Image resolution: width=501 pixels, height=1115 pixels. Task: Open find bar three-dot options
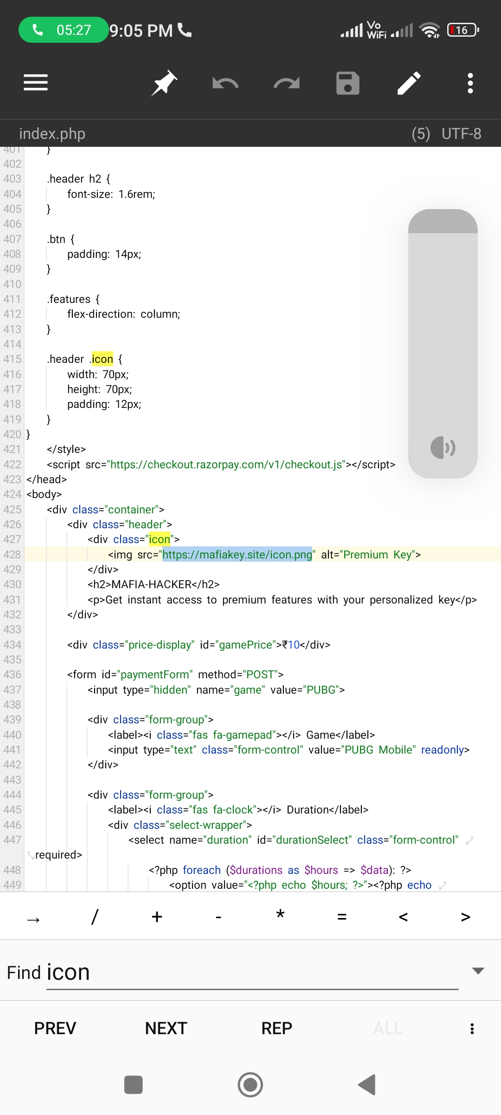pyautogui.click(x=472, y=1029)
